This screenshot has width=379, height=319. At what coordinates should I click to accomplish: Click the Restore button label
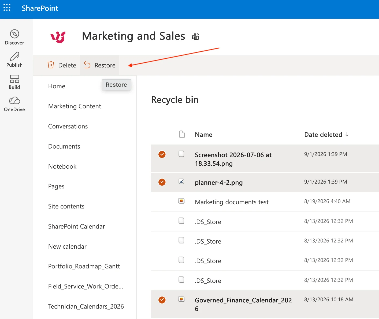(105, 65)
